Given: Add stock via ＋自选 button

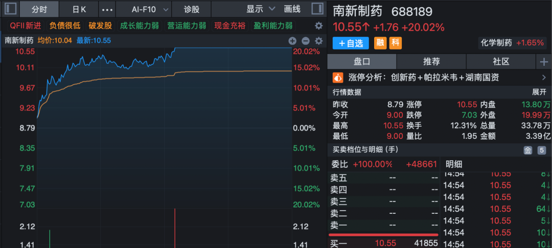Looking at the screenshot, I should point(351,43).
